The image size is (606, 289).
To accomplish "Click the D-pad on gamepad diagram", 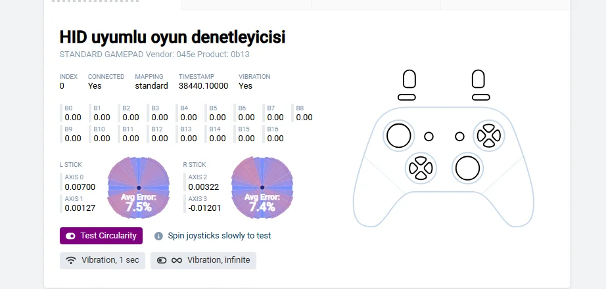I will pyautogui.click(x=421, y=168).
